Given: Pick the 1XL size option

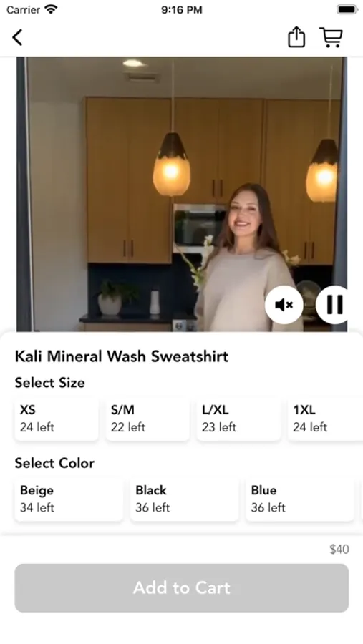Looking at the screenshot, I should (325, 419).
